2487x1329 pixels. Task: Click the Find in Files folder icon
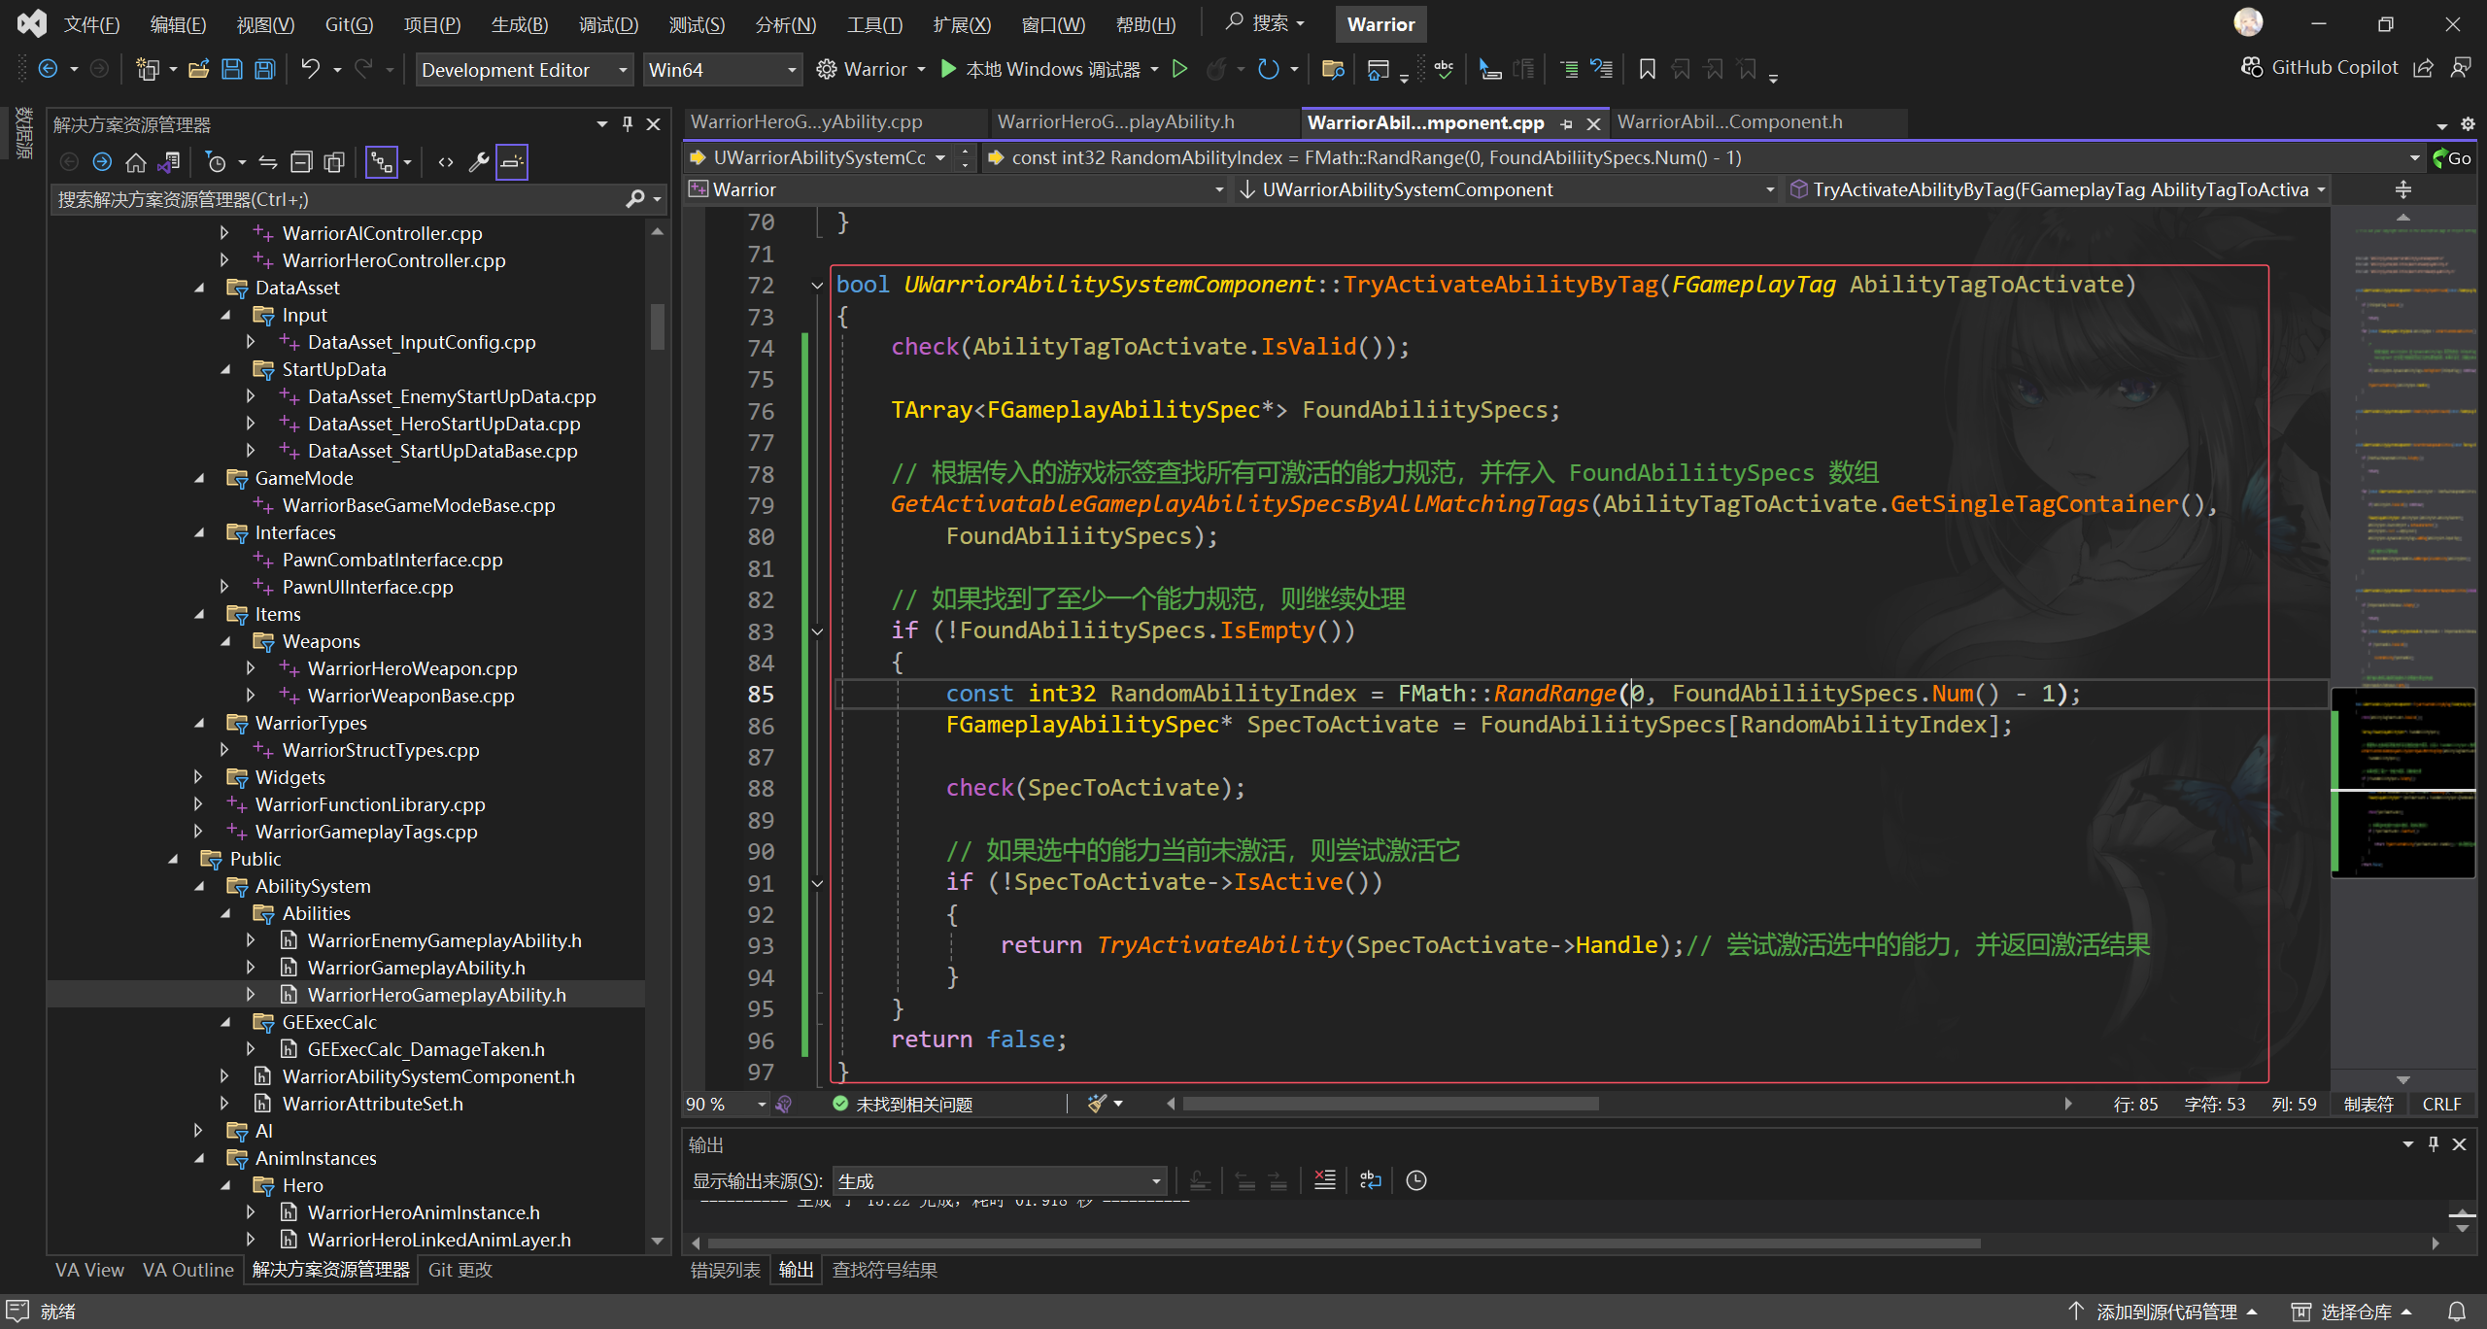[1333, 69]
